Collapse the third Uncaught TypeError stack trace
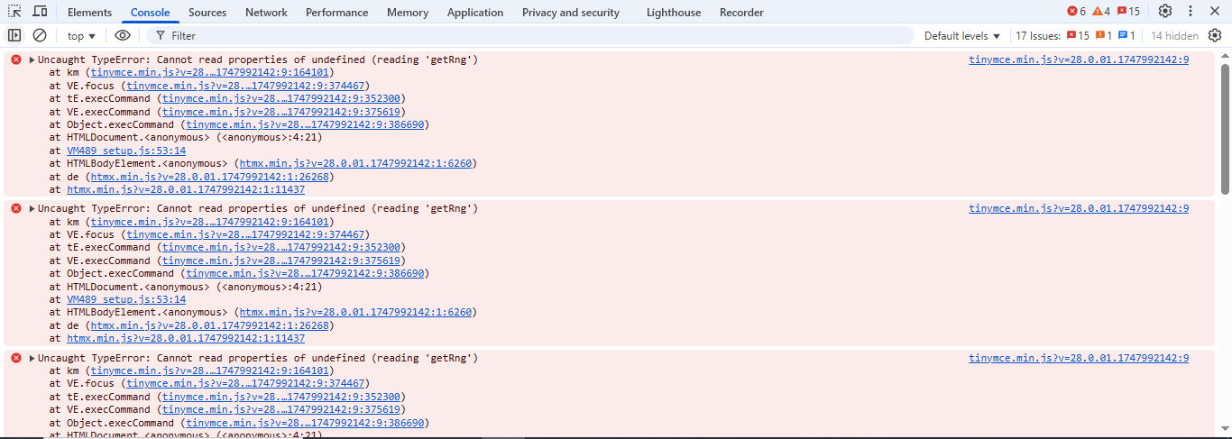 coord(32,358)
